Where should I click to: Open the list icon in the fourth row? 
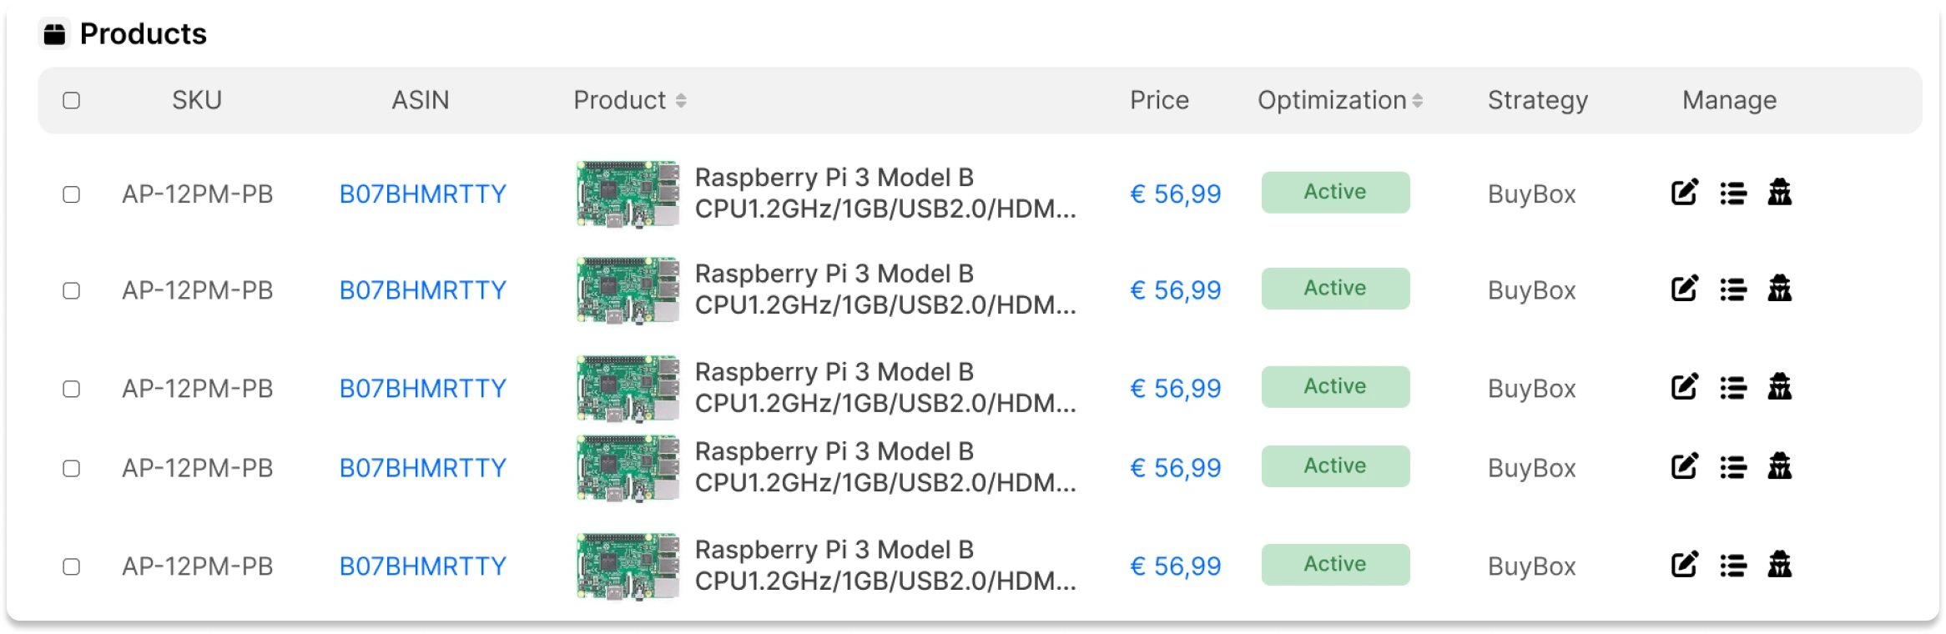coord(1733,467)
